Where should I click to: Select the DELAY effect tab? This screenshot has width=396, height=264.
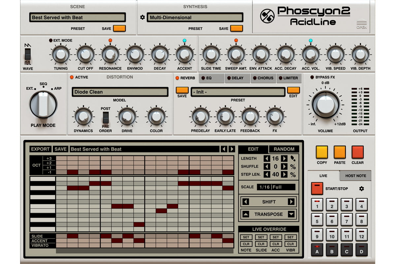point(237,78)
